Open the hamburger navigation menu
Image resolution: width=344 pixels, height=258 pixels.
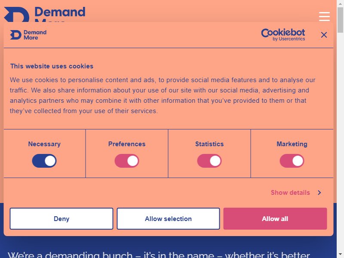pyautogui.click(x=324, y=16)
